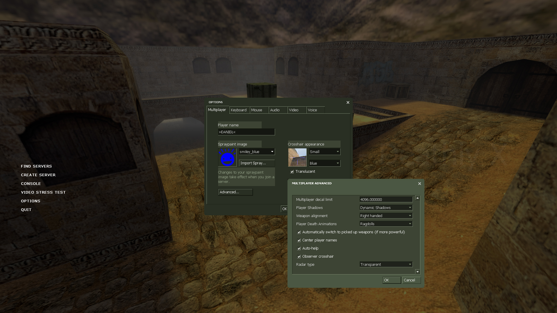Toggle the Translucent crosshair checkbox

click(x=292, y=171)
